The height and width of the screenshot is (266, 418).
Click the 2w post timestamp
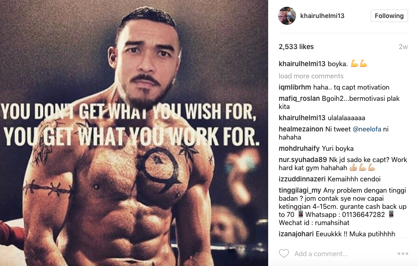(403, 47)
